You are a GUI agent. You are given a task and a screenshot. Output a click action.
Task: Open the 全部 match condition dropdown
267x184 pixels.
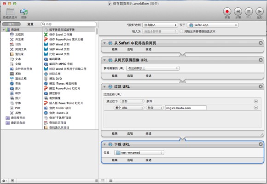click(132, 101)
